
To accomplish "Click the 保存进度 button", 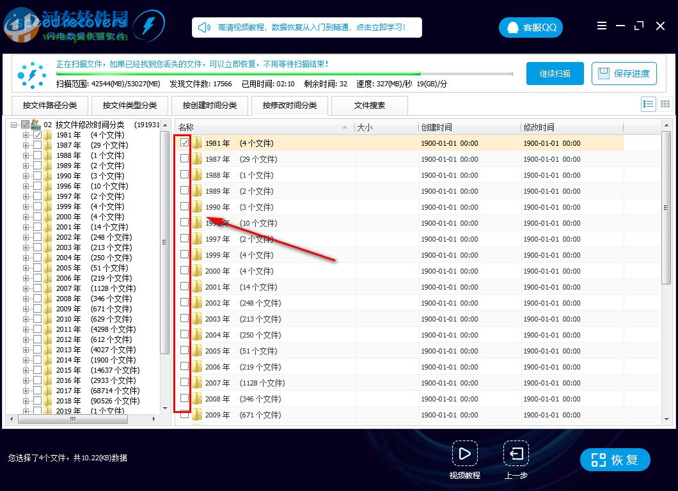I will click(x=624, y=74).
